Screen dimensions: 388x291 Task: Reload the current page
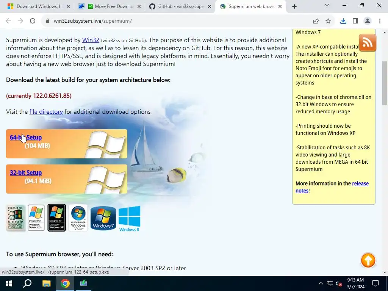click(33, 21)
